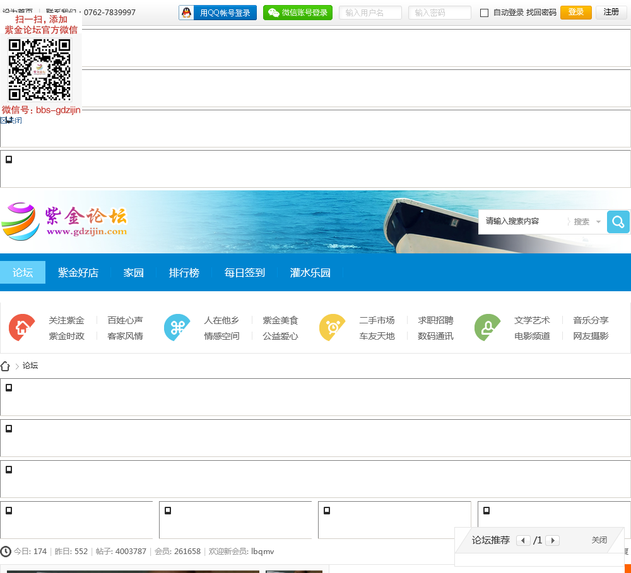Click the 紫金论坛 site logo

(x=64, y=221)
